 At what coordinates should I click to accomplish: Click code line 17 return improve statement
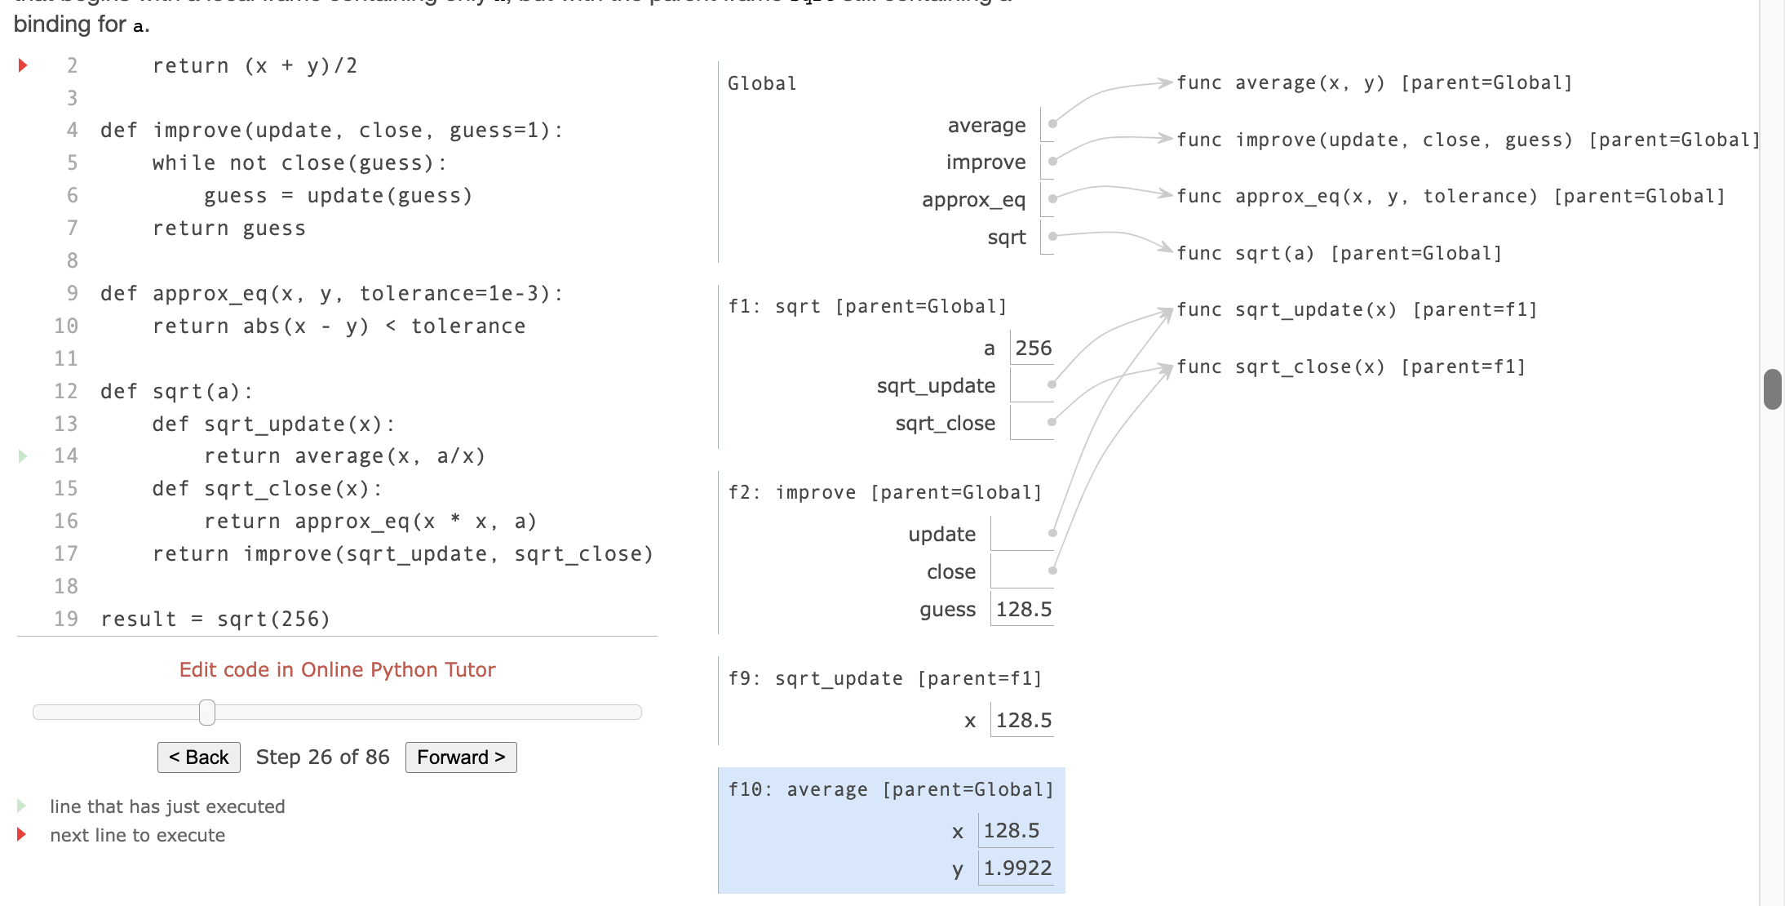click(x=402, y=554)
